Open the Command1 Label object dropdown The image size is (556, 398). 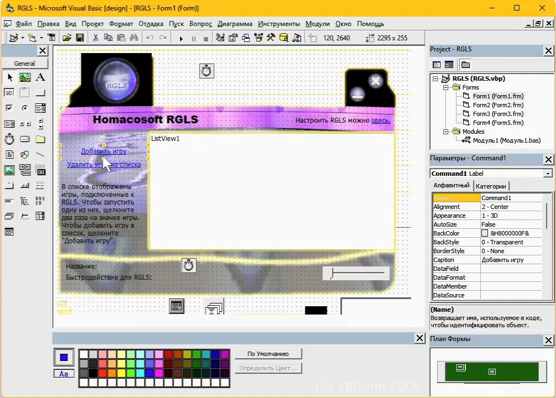[548, 174]
